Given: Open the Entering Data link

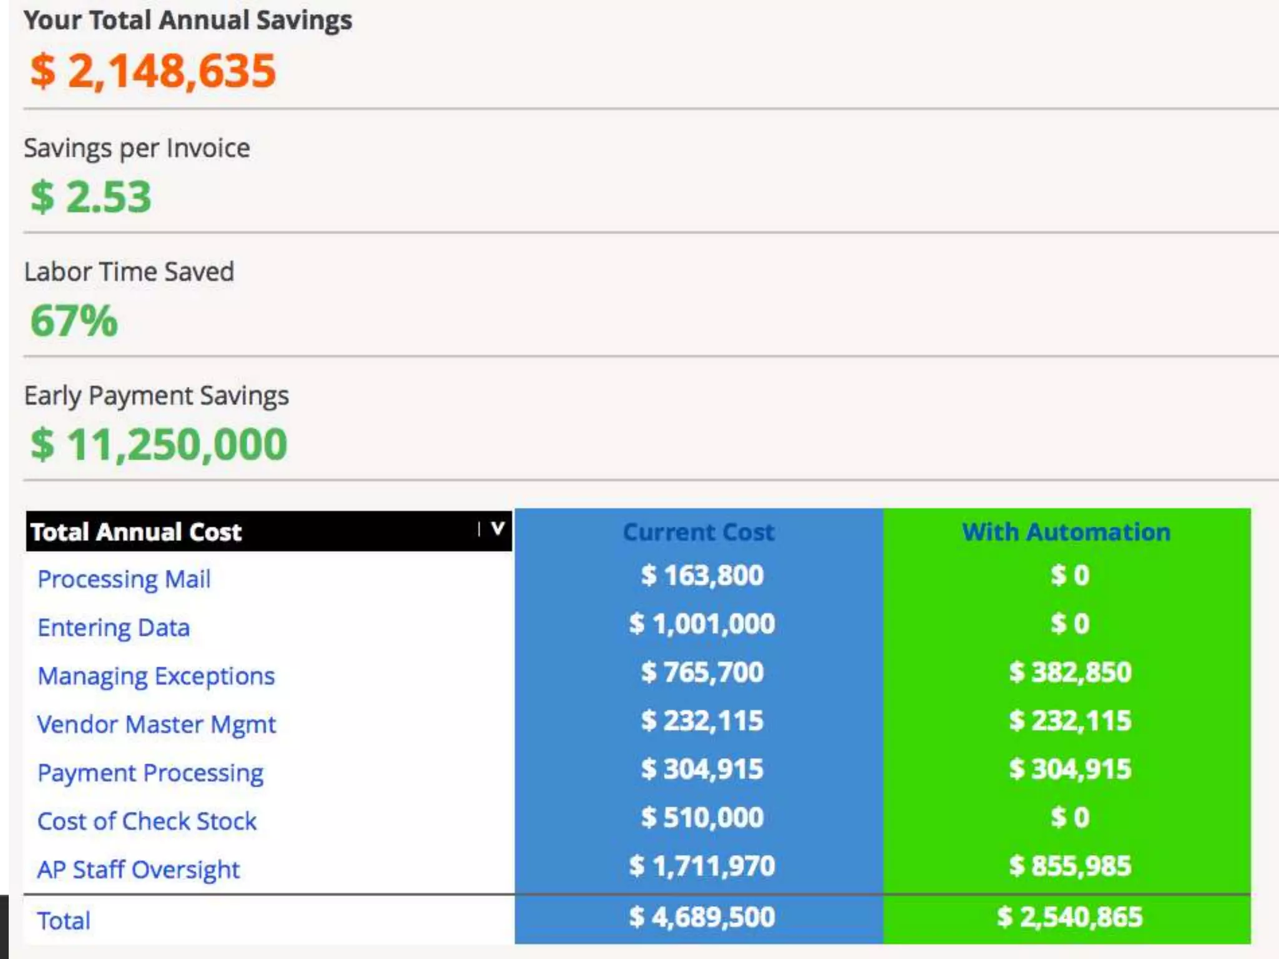Looking at the screenshot, I should coord(114,627).
